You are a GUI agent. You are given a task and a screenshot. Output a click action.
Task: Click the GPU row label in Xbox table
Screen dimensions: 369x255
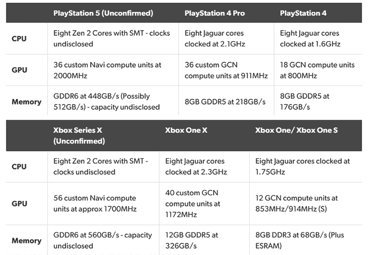click(x=20, y=204)
